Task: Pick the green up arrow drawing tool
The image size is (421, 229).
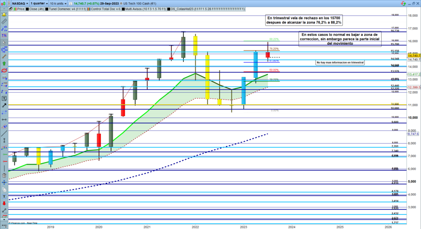Action: 5,63
